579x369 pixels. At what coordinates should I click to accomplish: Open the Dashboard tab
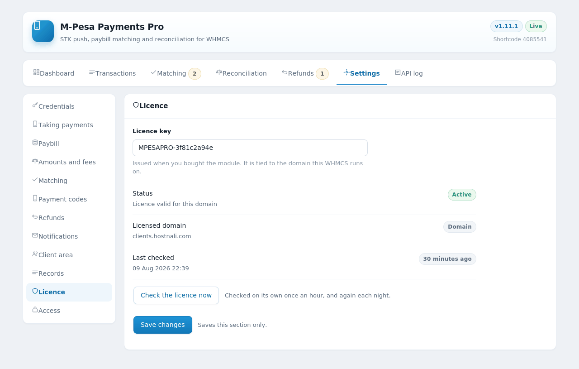coord(53,73)
